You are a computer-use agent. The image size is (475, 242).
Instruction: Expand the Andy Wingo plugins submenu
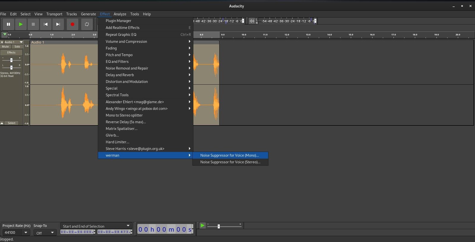point(145,109)
